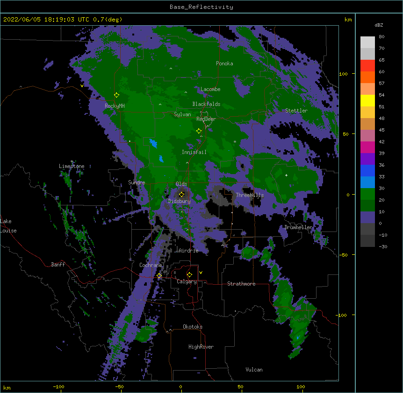Click the Lake Louise label
This screenshot has height=393, width=403.
point(8,226)
